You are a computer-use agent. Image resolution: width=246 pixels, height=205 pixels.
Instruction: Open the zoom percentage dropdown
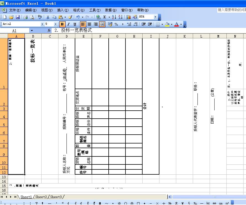(x=155, y=17)
